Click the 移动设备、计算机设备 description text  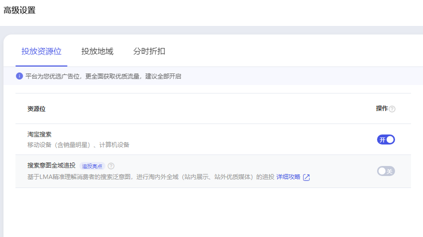click(78, 145)
